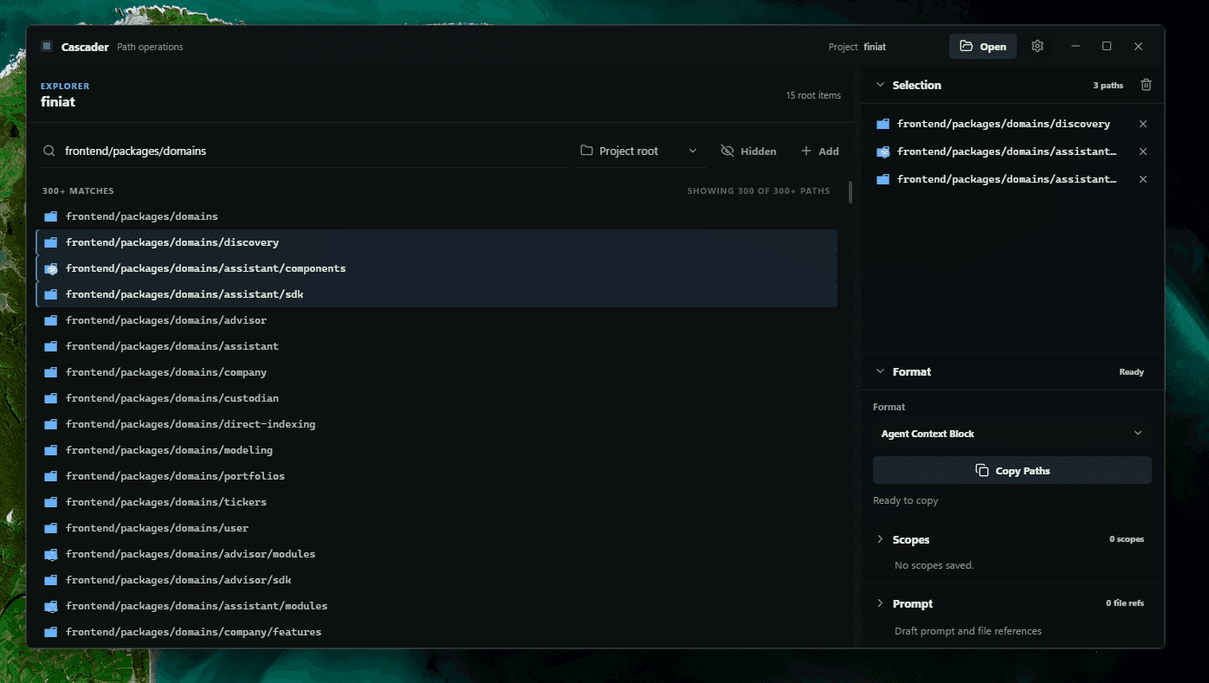Expand the Prompt section
Image resolution: width=1209 pixels, height=683 pixels.
point(881,603)
